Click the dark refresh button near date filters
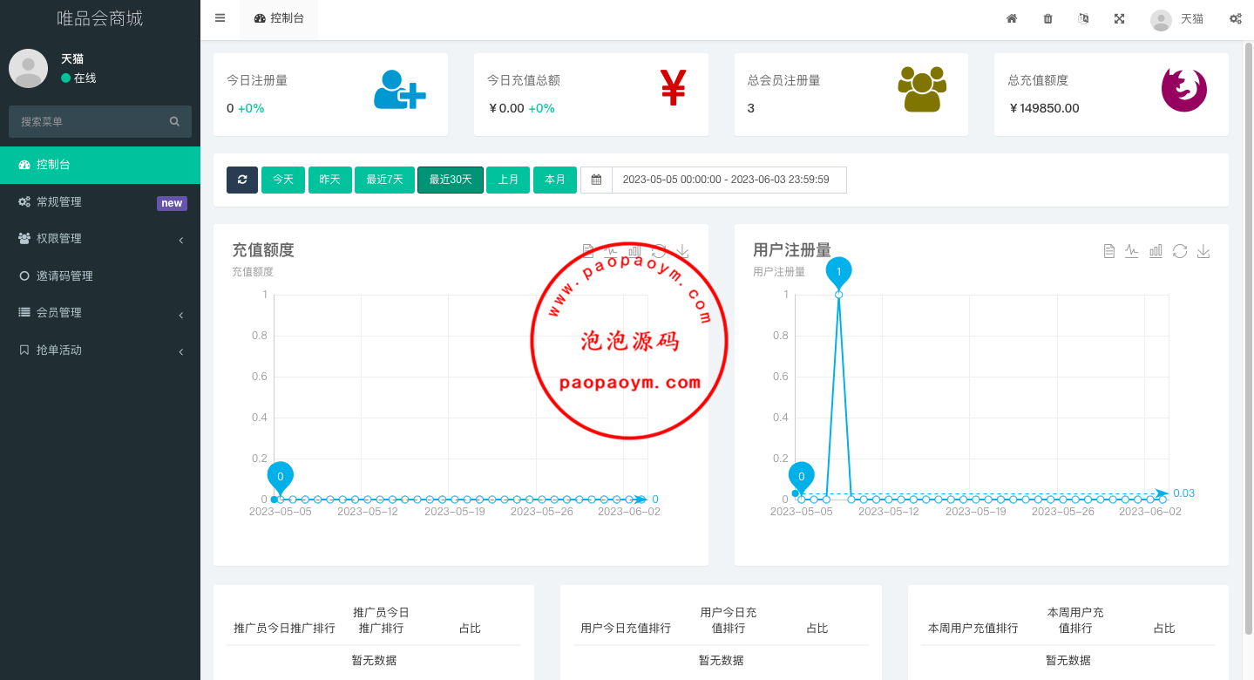The height and width of the screenshot is (680, 1254). 242,180
